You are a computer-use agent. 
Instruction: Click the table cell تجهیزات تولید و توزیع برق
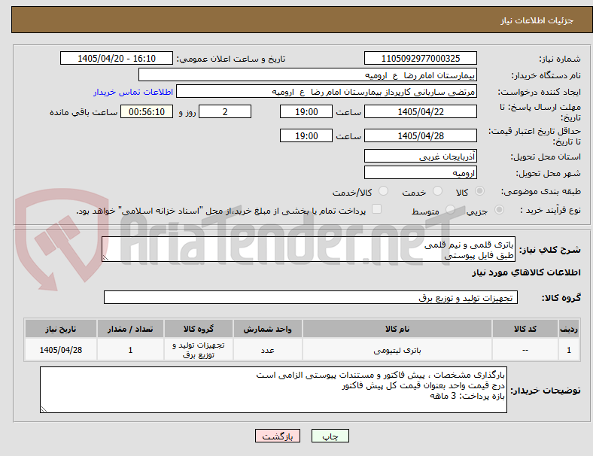click(199, 350)
